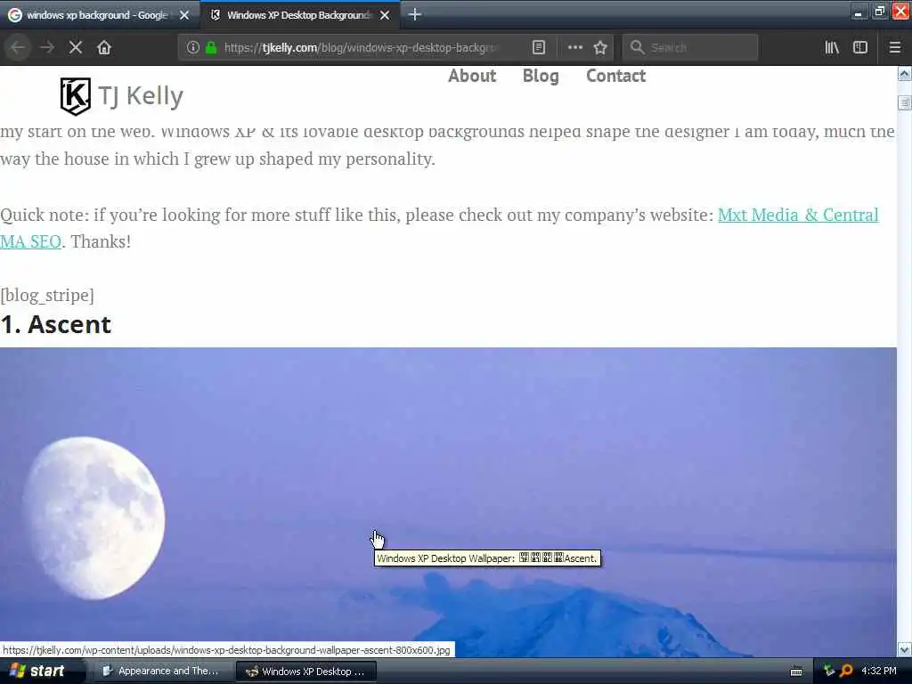Click the network tray icon
The image size is (912, 684).
829,671
